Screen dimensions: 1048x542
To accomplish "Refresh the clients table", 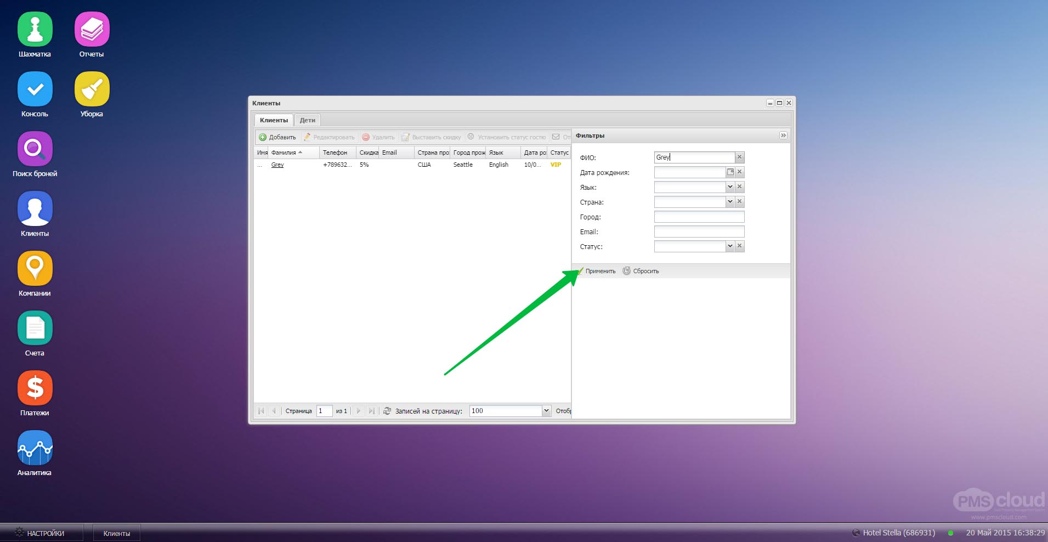I will [x=387, y=411].
